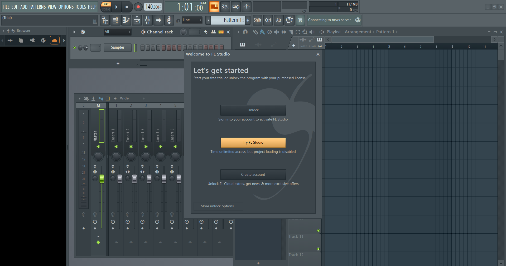The height and width of the screenshot is (266, 506).
Task: Open the PATTERNS menu
Action: pos(37,7)
